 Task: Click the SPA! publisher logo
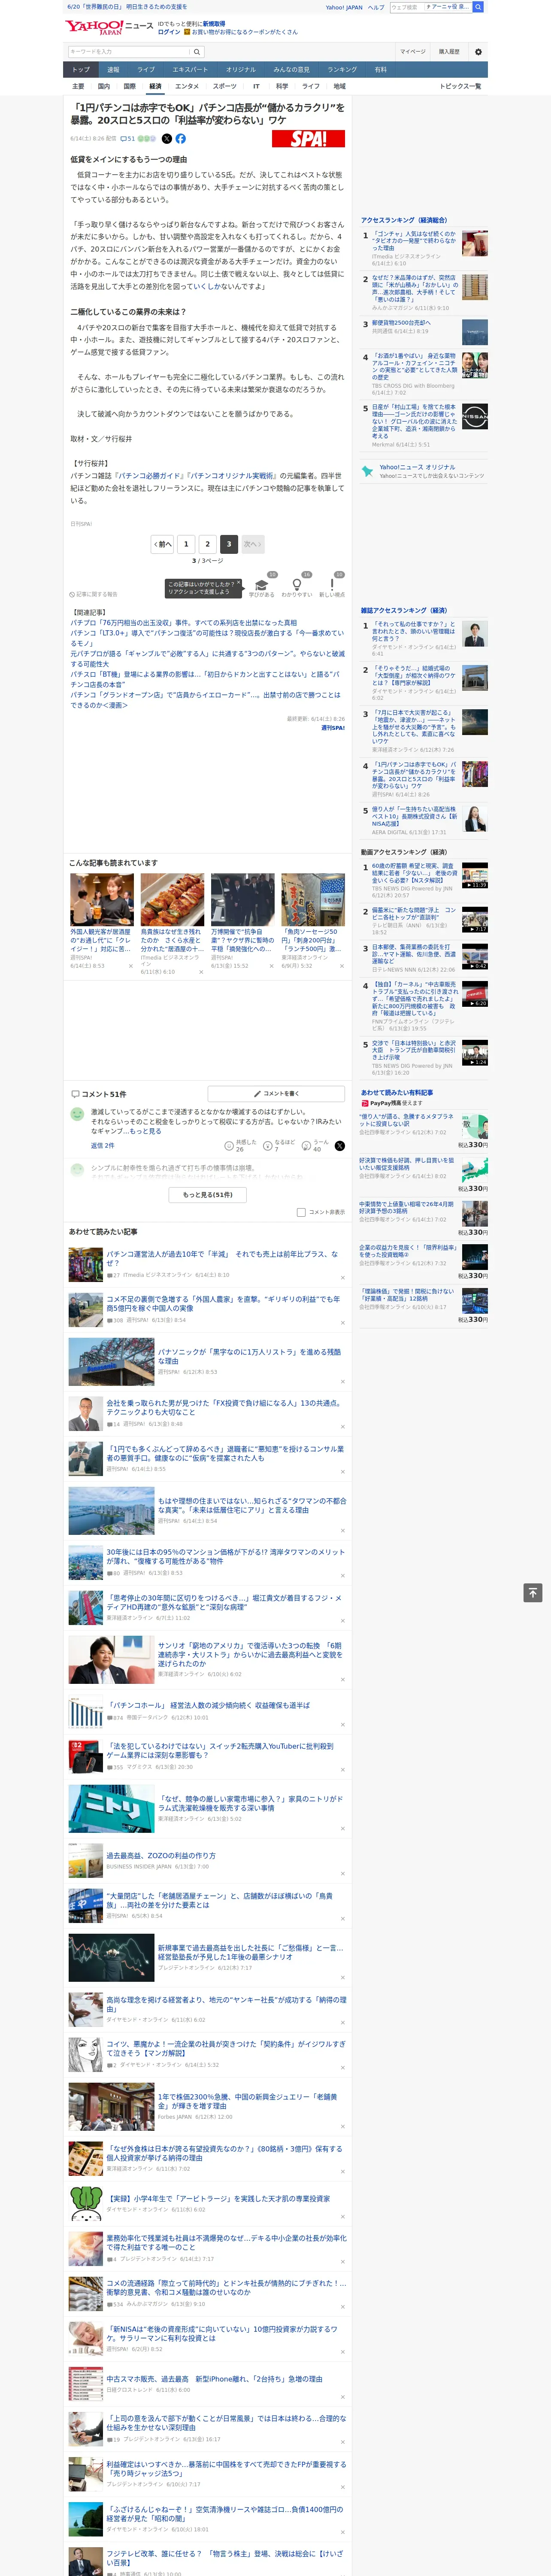click(308, 139)
